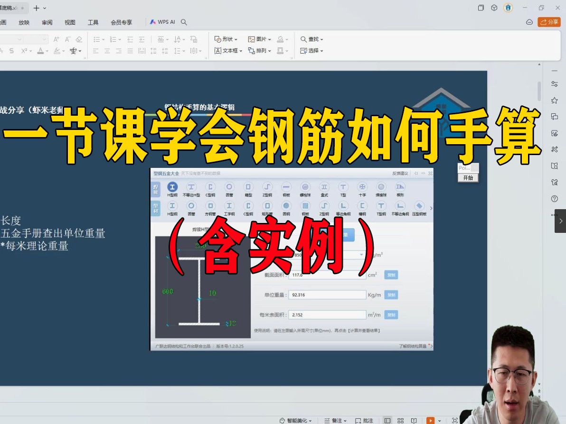Select the H型钢 icon in the welding row
Screen dimensions: 566x424
click(172, 186)
